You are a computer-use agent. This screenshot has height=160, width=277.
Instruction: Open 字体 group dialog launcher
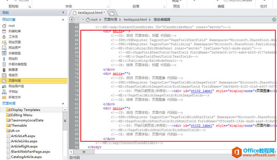coord(108,7)
